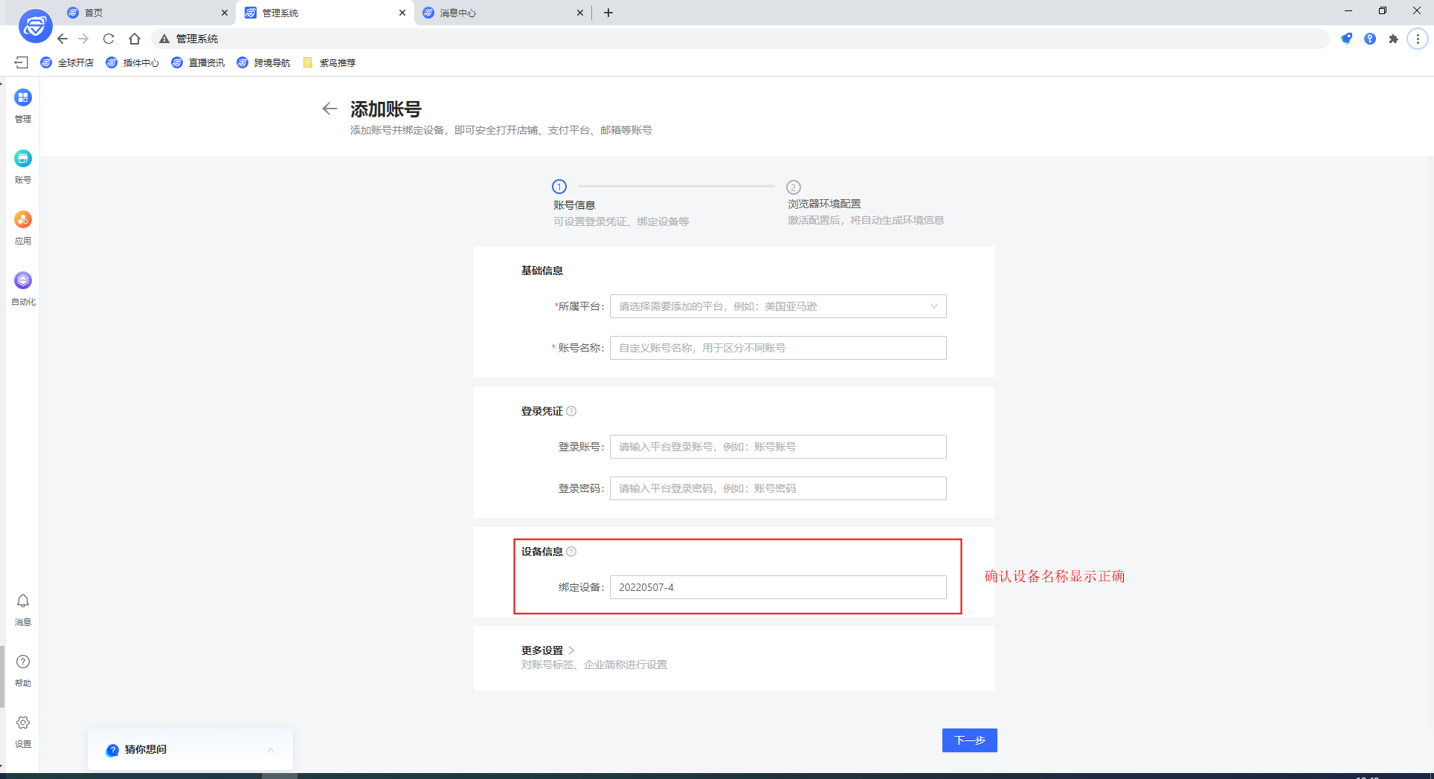Open the 应用 section from the sidebar
The height and width of the screenshot is (779, 1434).
[x=22, y=227]
